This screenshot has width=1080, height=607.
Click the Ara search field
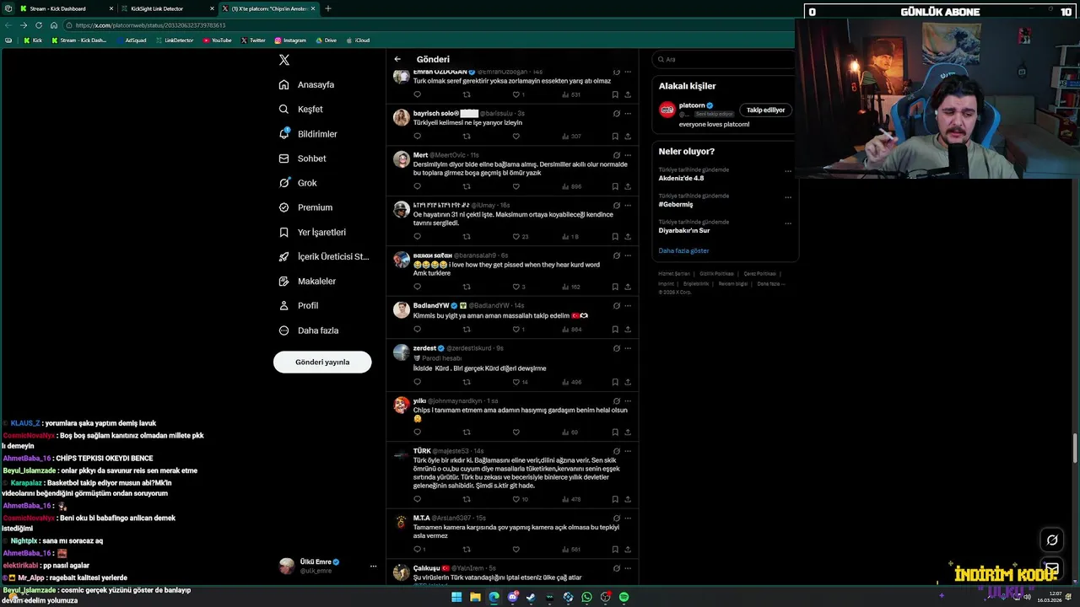726,59
